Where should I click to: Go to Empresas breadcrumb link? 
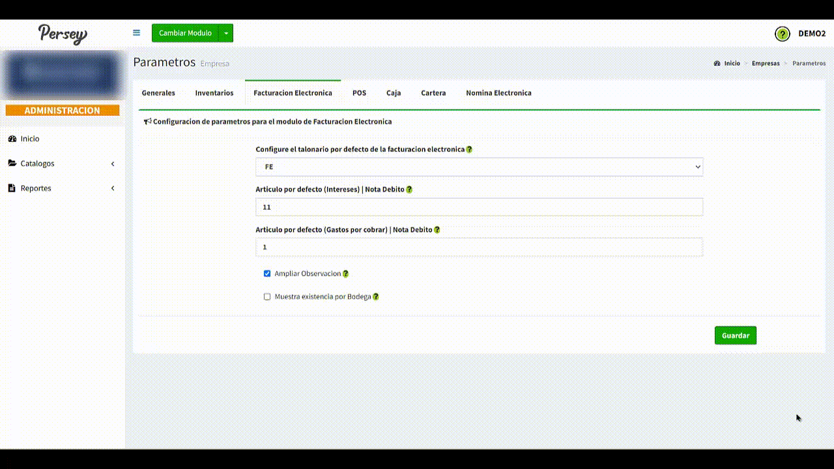tap(765, 64)
